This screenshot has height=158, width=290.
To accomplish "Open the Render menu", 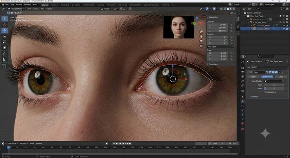I will pyautogui.click(x=19, y=4).
